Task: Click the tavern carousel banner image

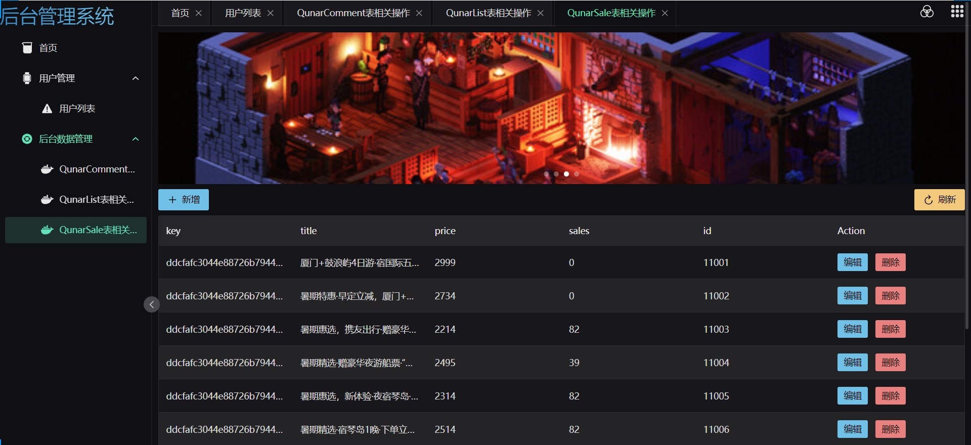Action: [561, 108]
